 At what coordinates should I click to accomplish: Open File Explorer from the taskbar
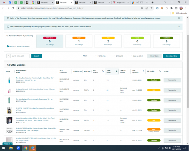(11, 148)
